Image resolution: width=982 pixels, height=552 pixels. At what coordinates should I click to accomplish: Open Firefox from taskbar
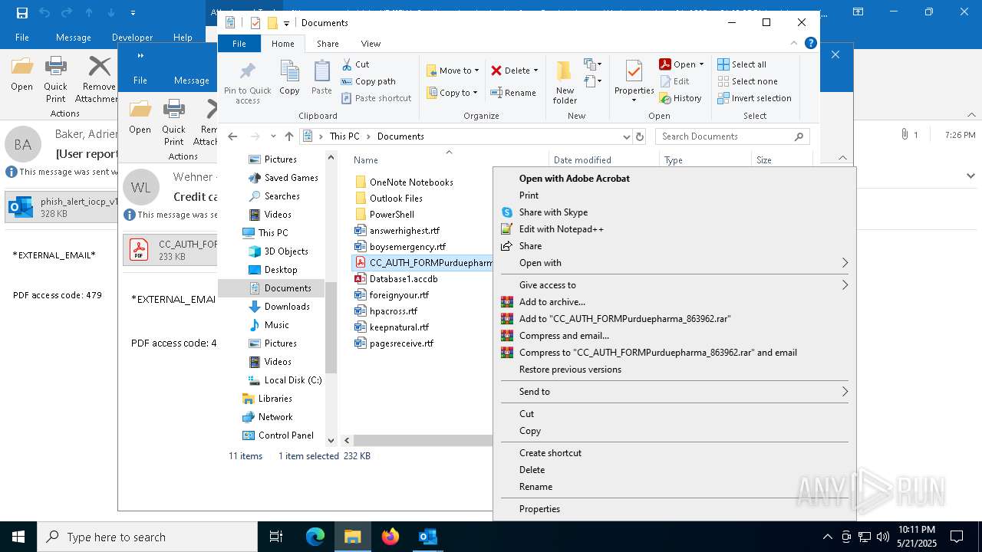(390, 537)
